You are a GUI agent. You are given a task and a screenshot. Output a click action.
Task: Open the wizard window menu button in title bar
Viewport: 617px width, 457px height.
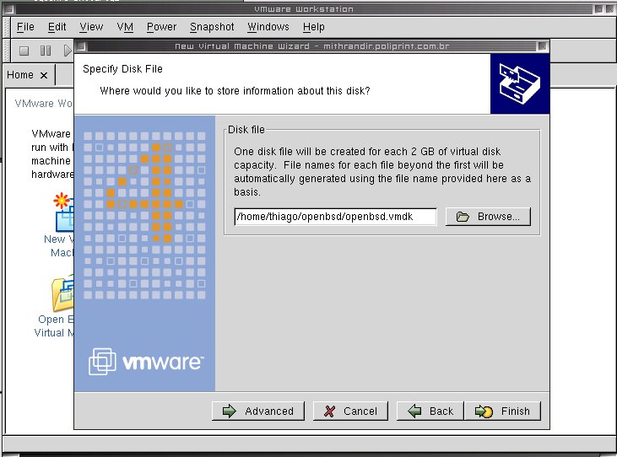tap(81, 46)
